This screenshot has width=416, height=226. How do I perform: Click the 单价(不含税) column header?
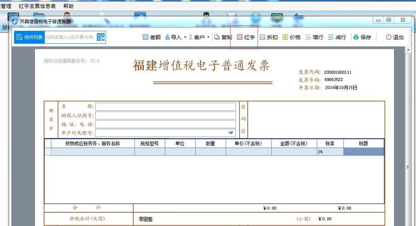(248, 144)
